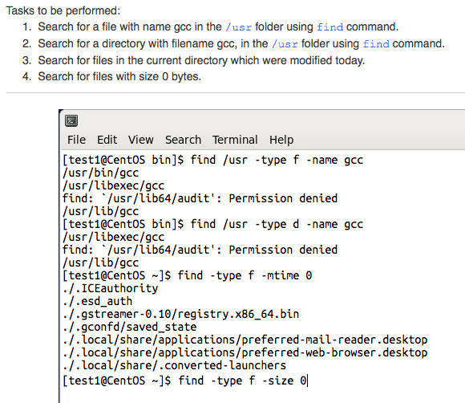The height and width of the screenshot is (403, 465).
Task: Click the /usr code text in task 1
Action: [x=238, y=27]
